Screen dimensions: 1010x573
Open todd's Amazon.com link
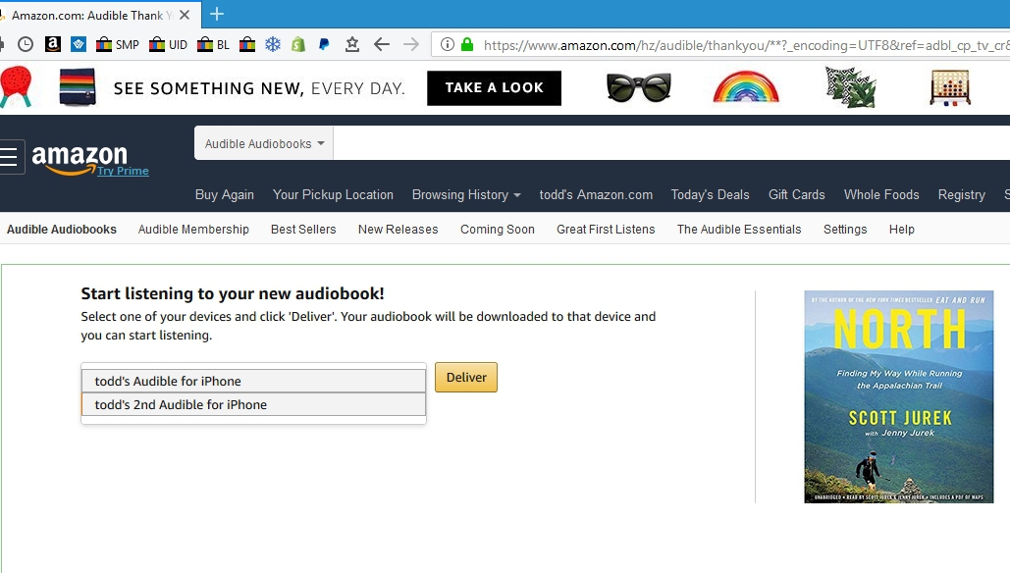[x=596, y=194]
